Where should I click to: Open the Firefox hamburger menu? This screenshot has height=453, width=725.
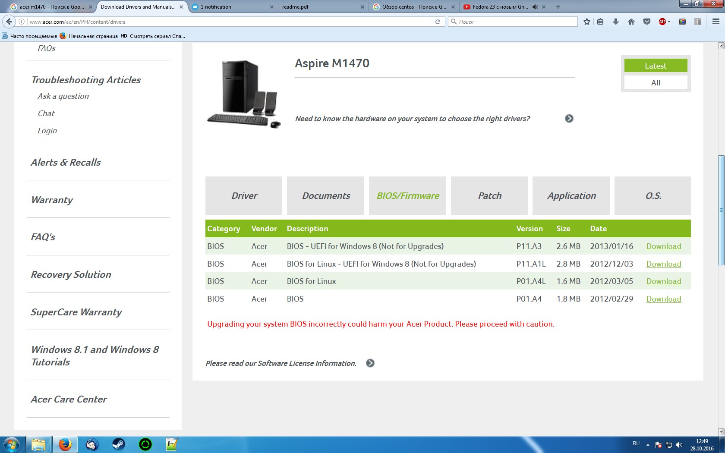tap(716, 22)
